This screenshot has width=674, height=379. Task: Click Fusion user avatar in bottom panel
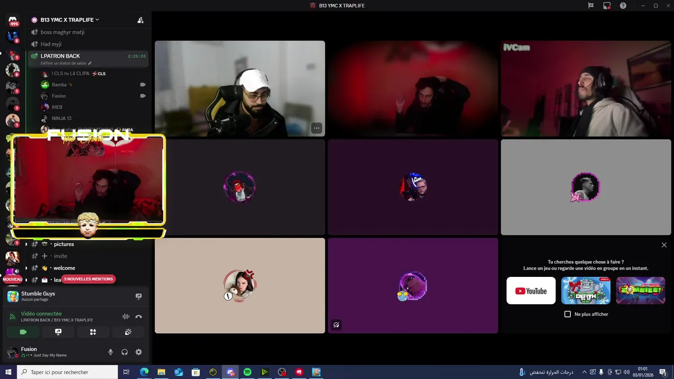[12, 352]
